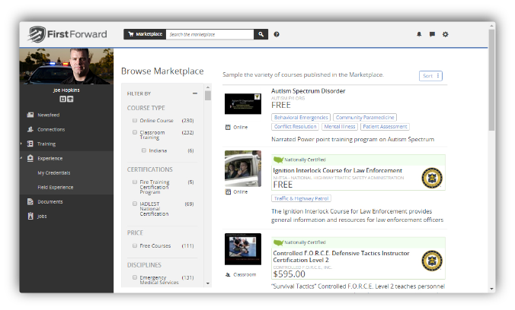
Task: Click the search magnifier button
Action: click(x=261, y=34)
